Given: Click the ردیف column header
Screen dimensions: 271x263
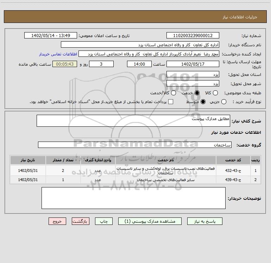Looking at the screenshot, I should click(x=256, y=160).
